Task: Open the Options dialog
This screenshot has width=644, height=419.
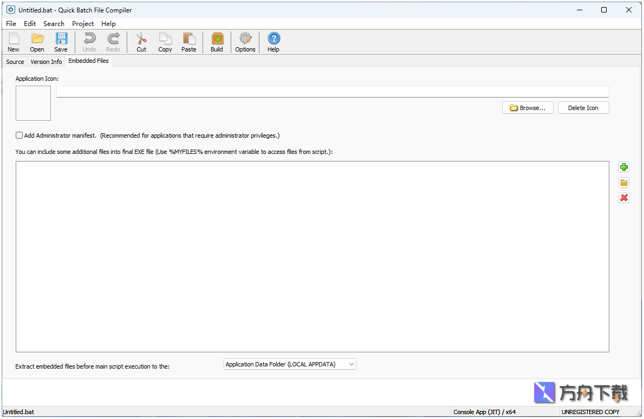Action: pos(245,42)
